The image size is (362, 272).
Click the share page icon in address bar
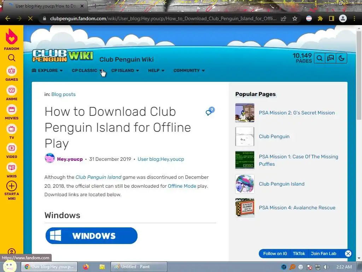click(284, 18)
